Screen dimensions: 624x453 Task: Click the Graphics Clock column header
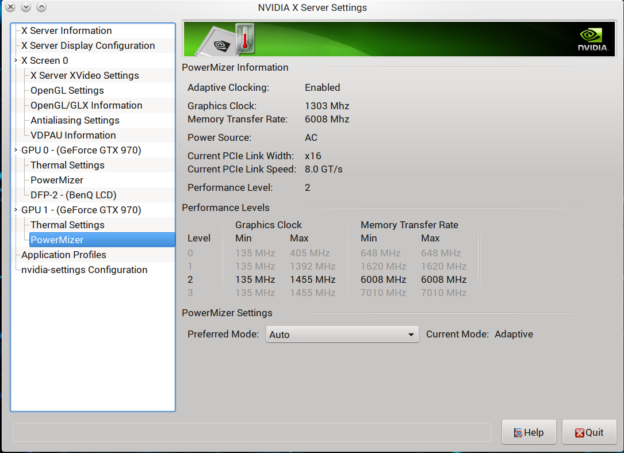click(269, 225)
